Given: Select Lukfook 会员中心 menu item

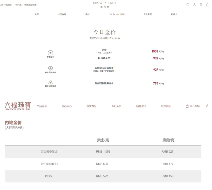Looking at the screenshot, I should point(67,106).
